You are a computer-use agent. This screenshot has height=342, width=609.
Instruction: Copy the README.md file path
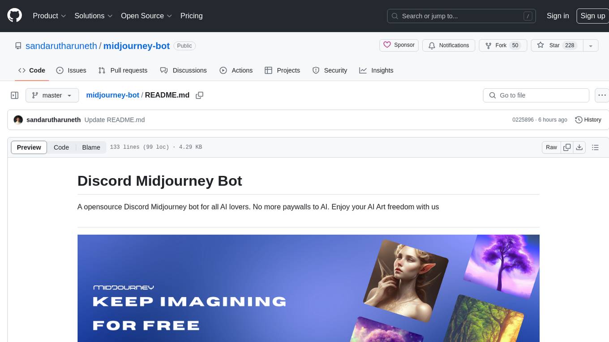[200, 95]
